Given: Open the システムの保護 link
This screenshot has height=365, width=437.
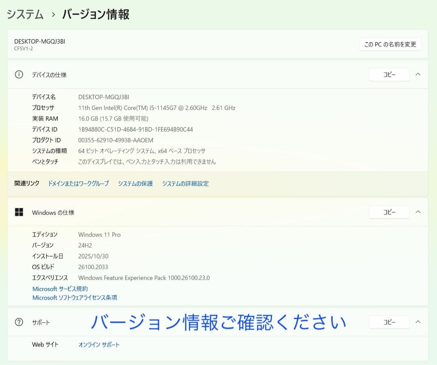Looking at the screenshot, I should click(135, 183).
